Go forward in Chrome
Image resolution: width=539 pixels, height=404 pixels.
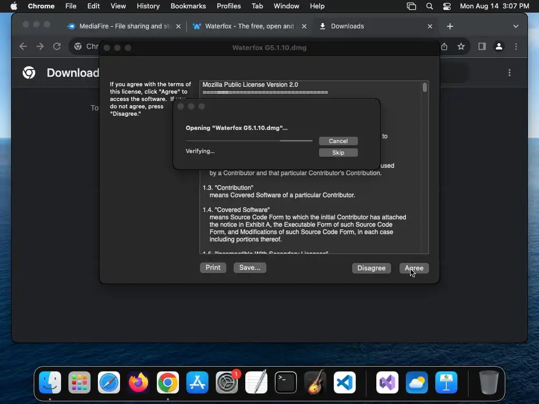click(x=40, y=46)
